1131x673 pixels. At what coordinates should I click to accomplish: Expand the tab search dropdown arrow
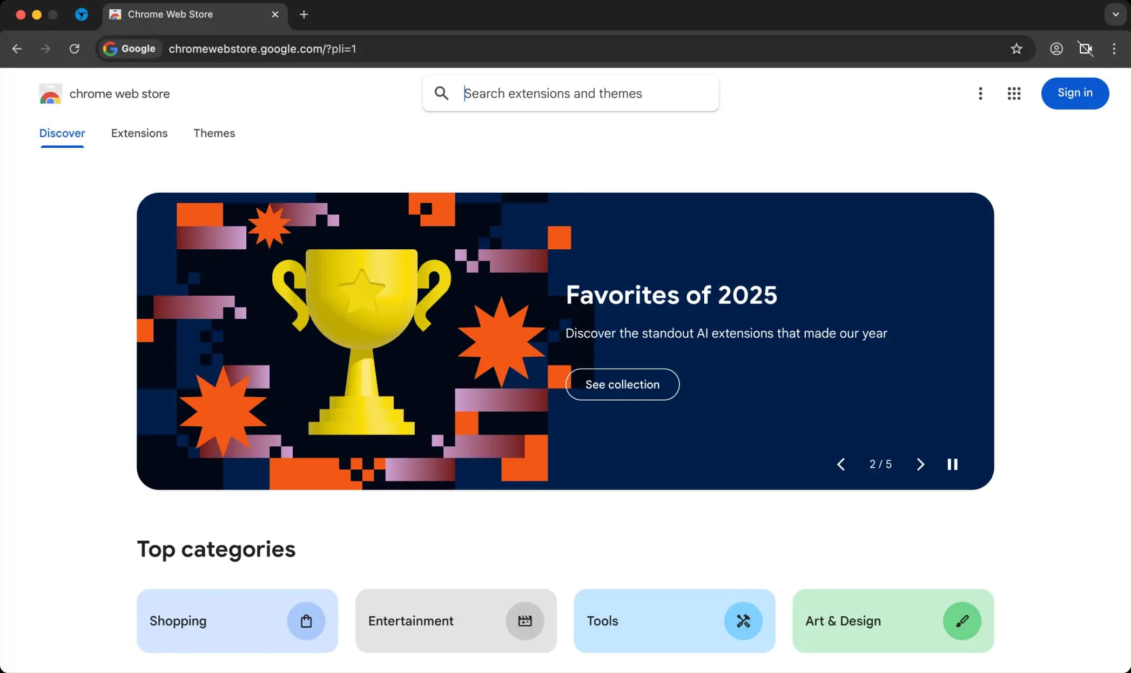[x=1115, y=15]
